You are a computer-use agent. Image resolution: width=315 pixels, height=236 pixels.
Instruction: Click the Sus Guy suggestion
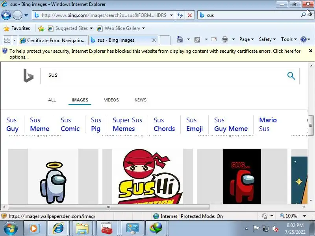pyautogui.click(x=13, y=124)
